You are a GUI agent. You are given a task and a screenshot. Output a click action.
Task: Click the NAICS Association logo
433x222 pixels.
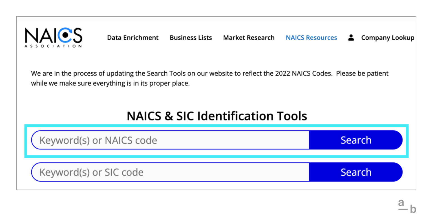pos(53,37)
